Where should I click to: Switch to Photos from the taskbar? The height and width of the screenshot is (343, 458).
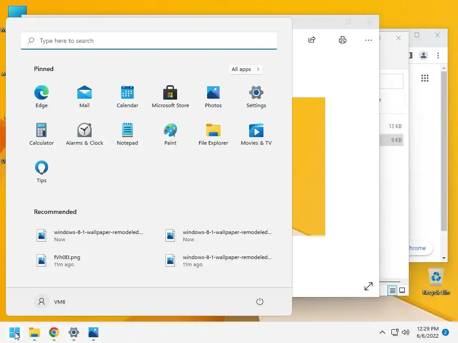click(93, 332)
